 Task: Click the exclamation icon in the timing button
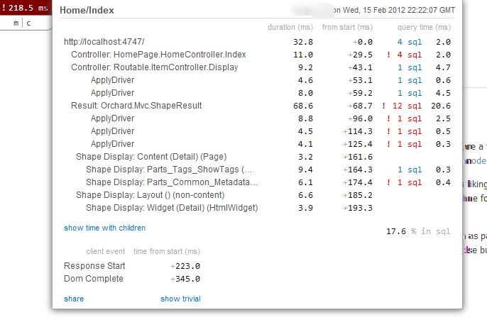[x=5, y=7]
